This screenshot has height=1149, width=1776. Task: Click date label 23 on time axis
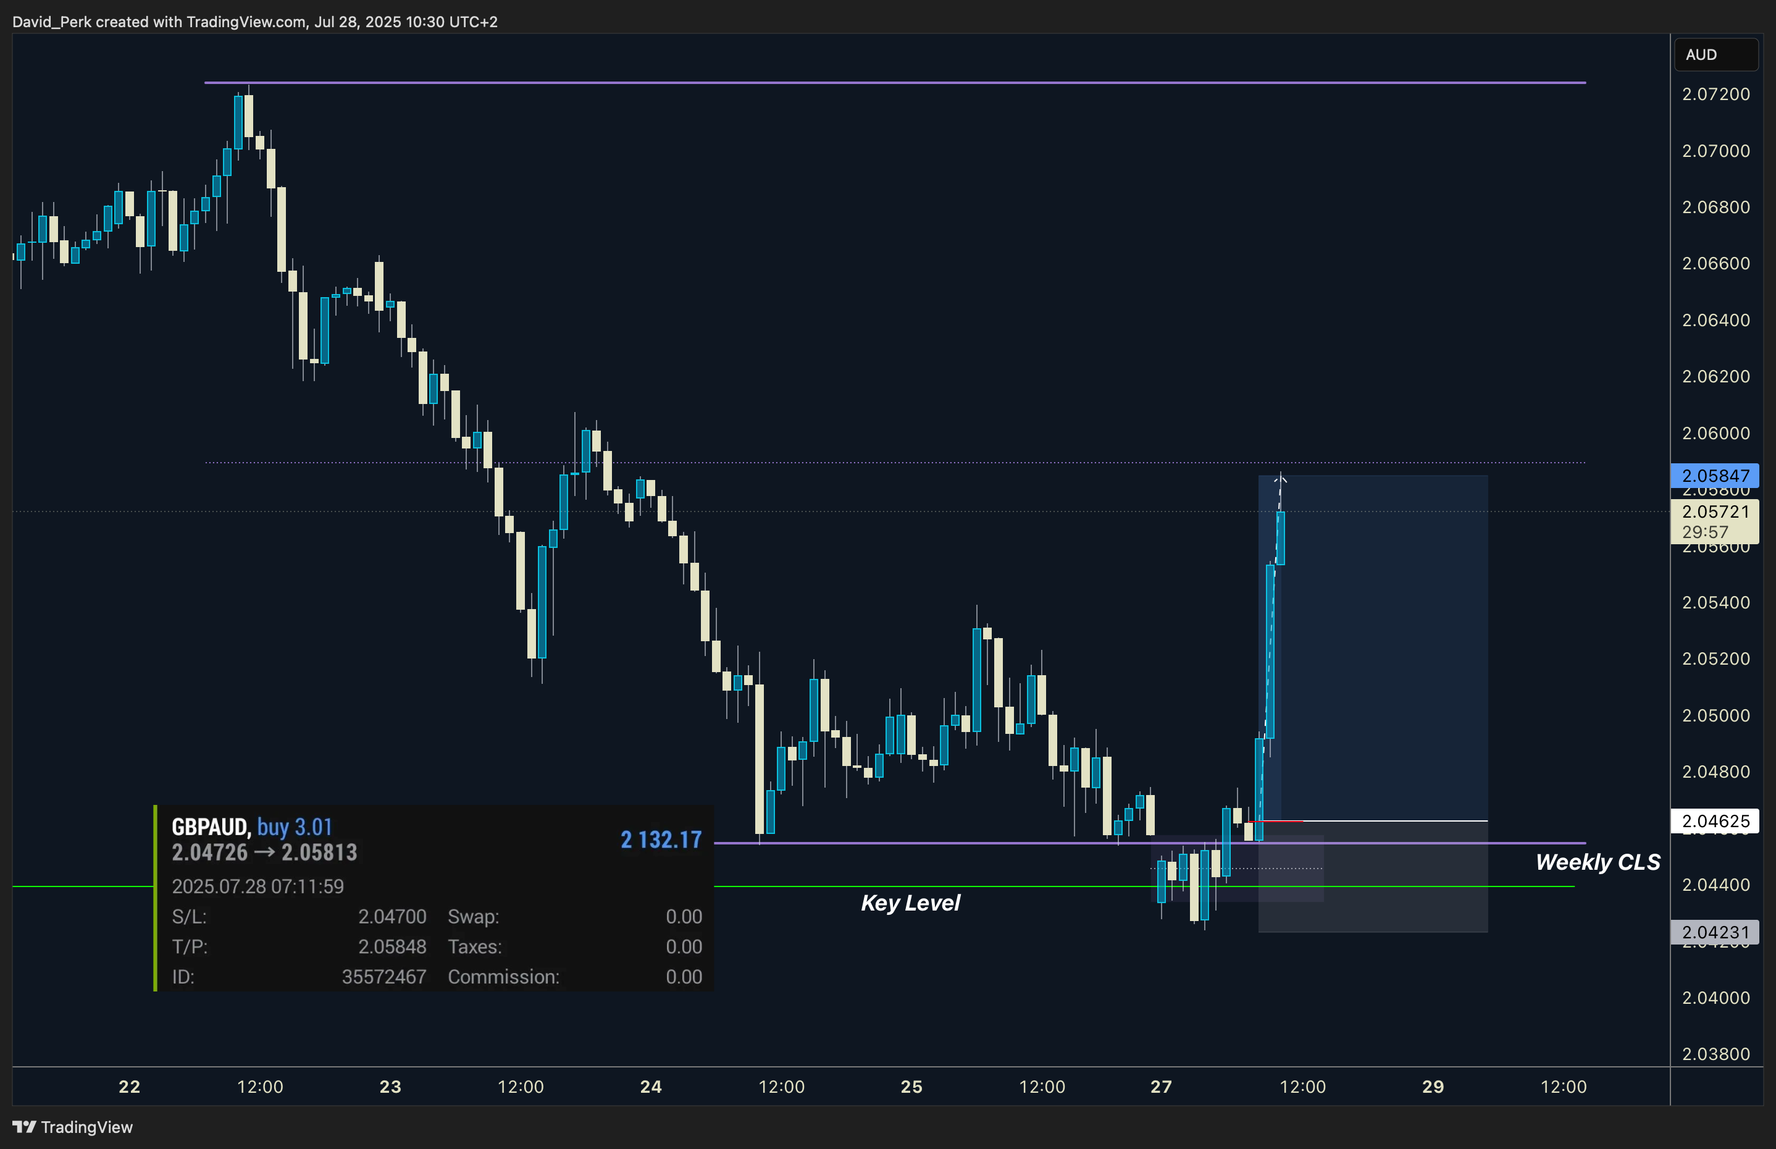[x=390, y=1087]
